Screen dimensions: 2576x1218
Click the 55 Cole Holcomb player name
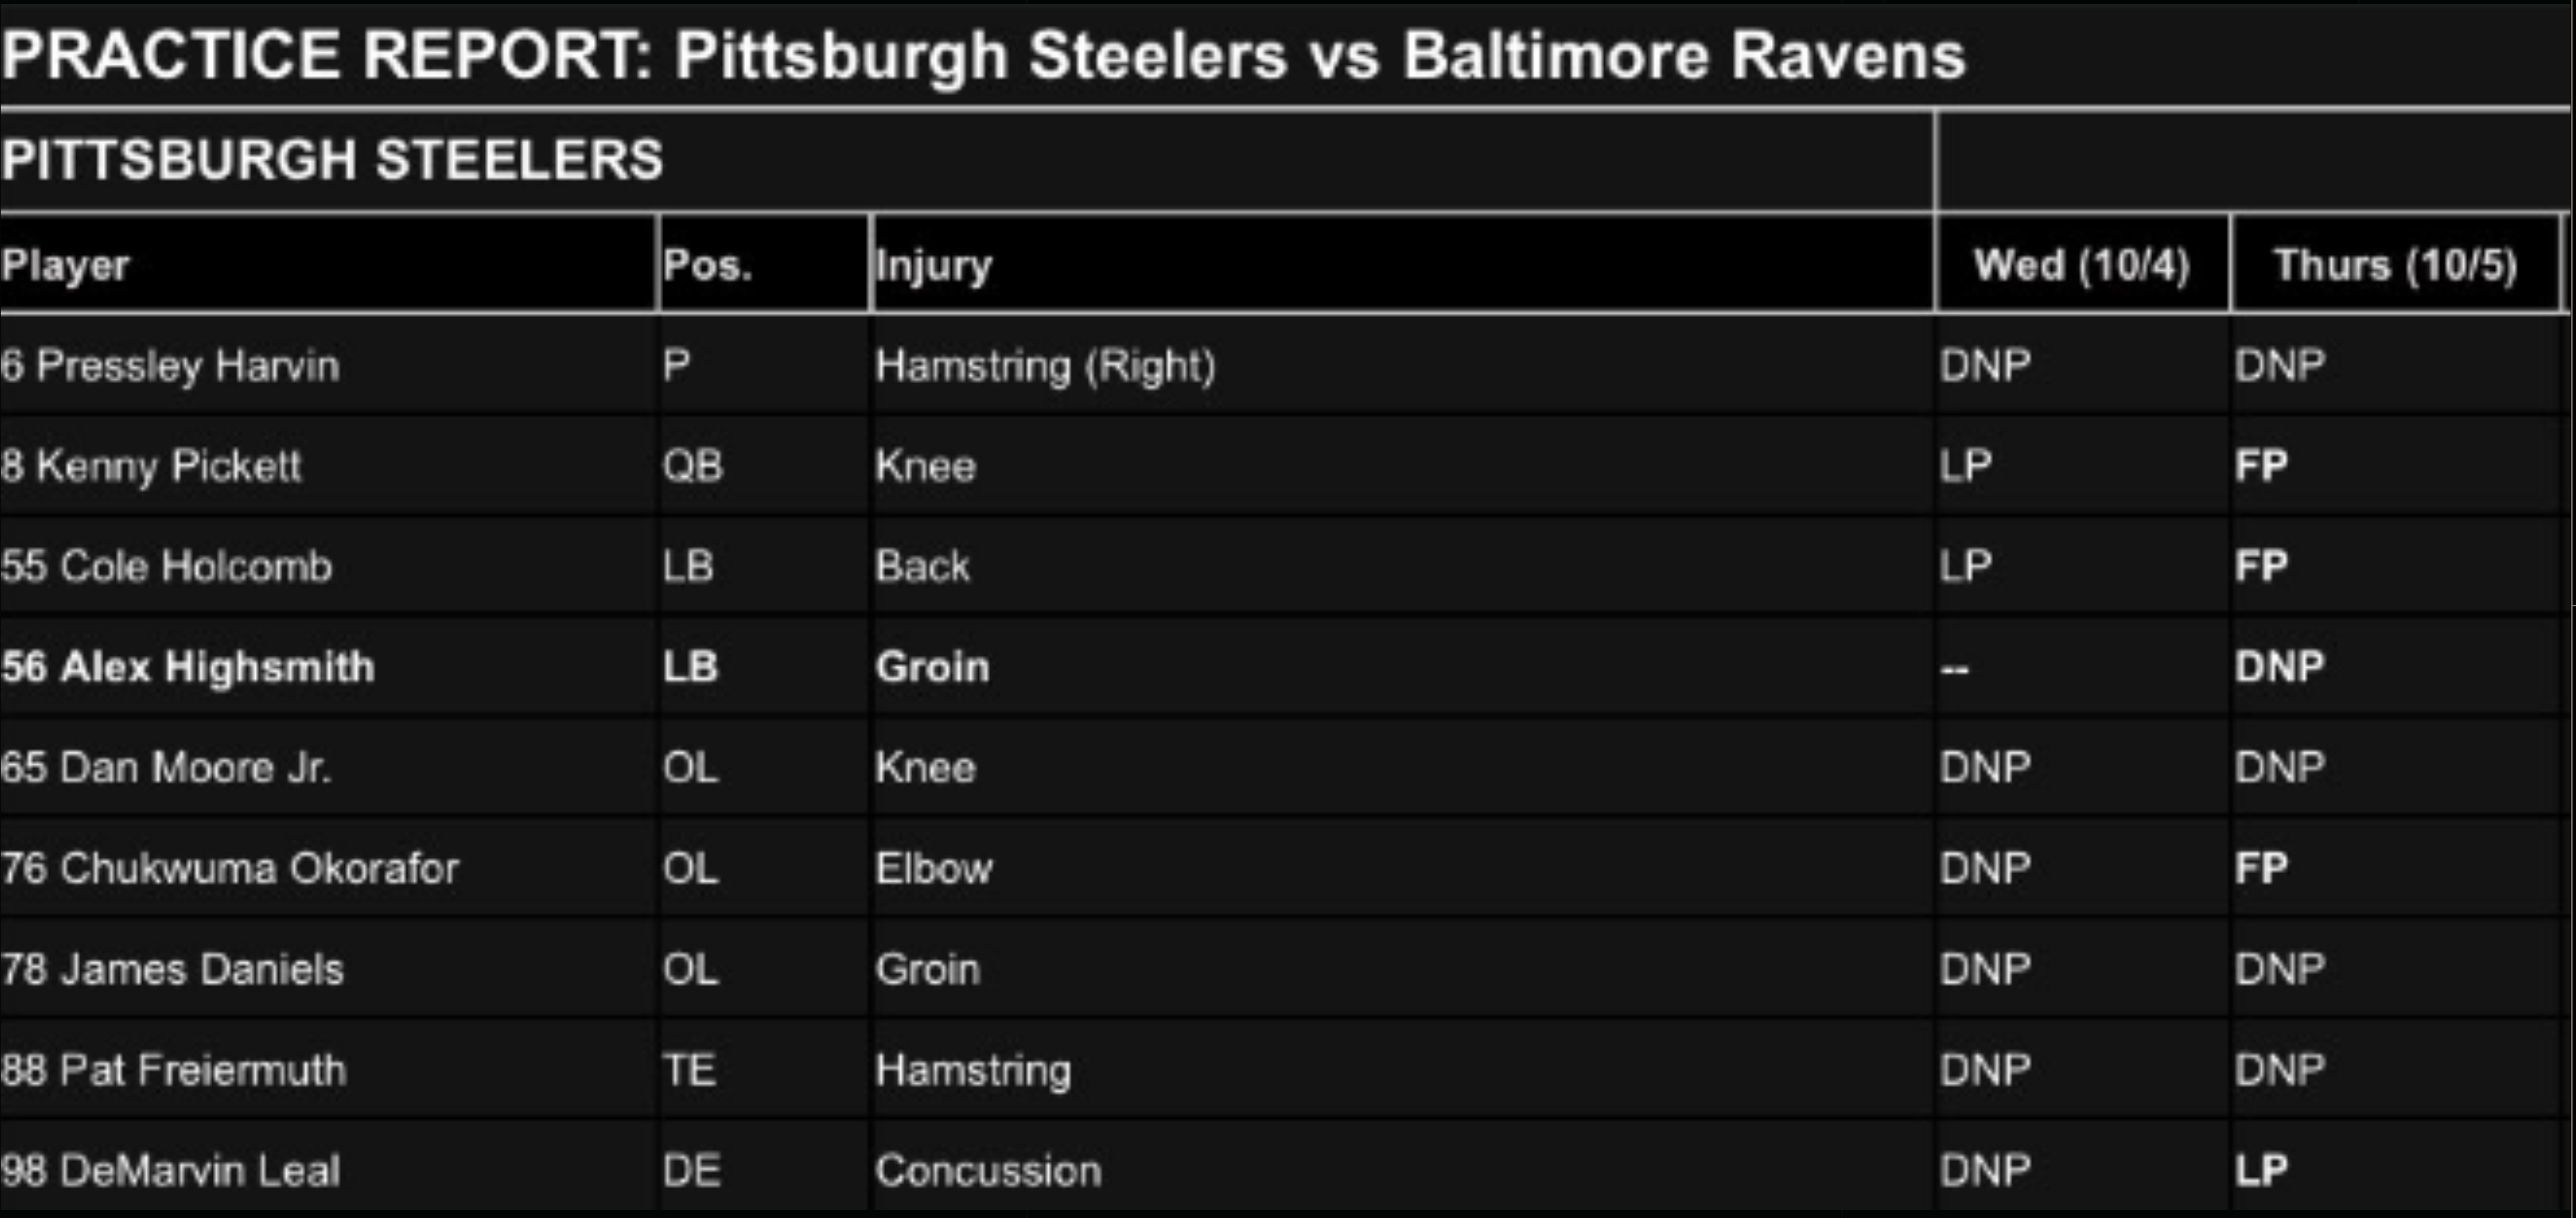(166, 567)
